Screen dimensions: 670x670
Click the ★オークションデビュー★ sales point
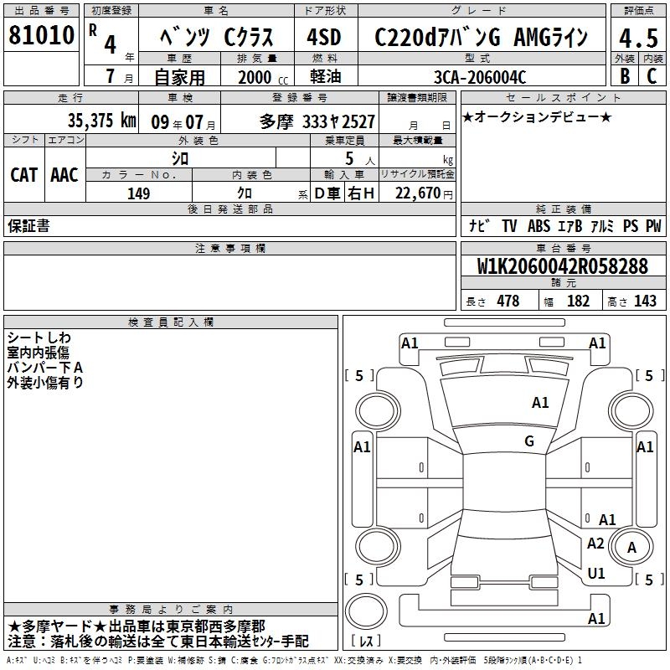[537, 116]
